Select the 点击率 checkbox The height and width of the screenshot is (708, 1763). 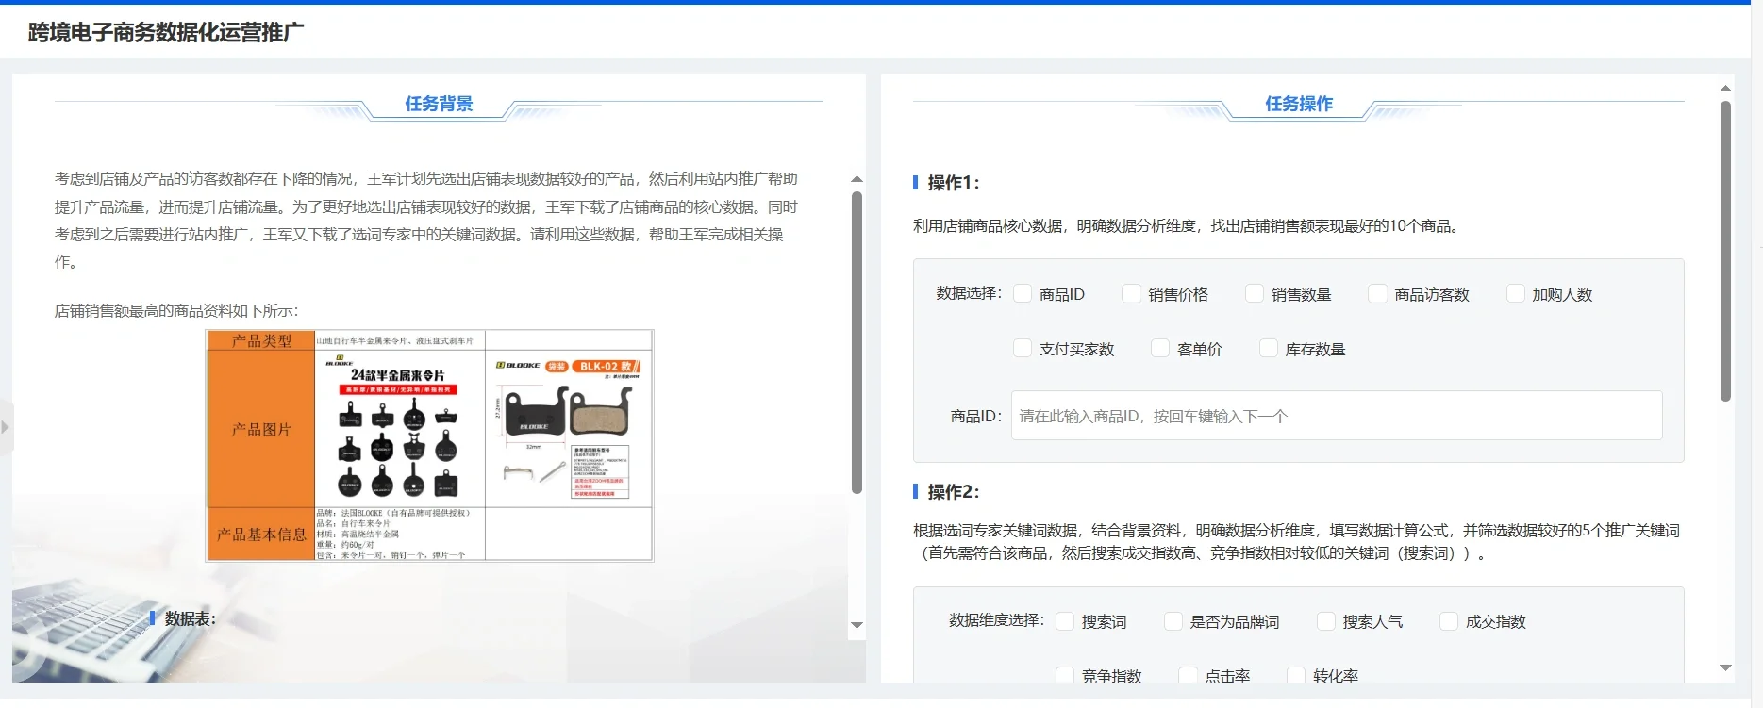coord(1189,675)
